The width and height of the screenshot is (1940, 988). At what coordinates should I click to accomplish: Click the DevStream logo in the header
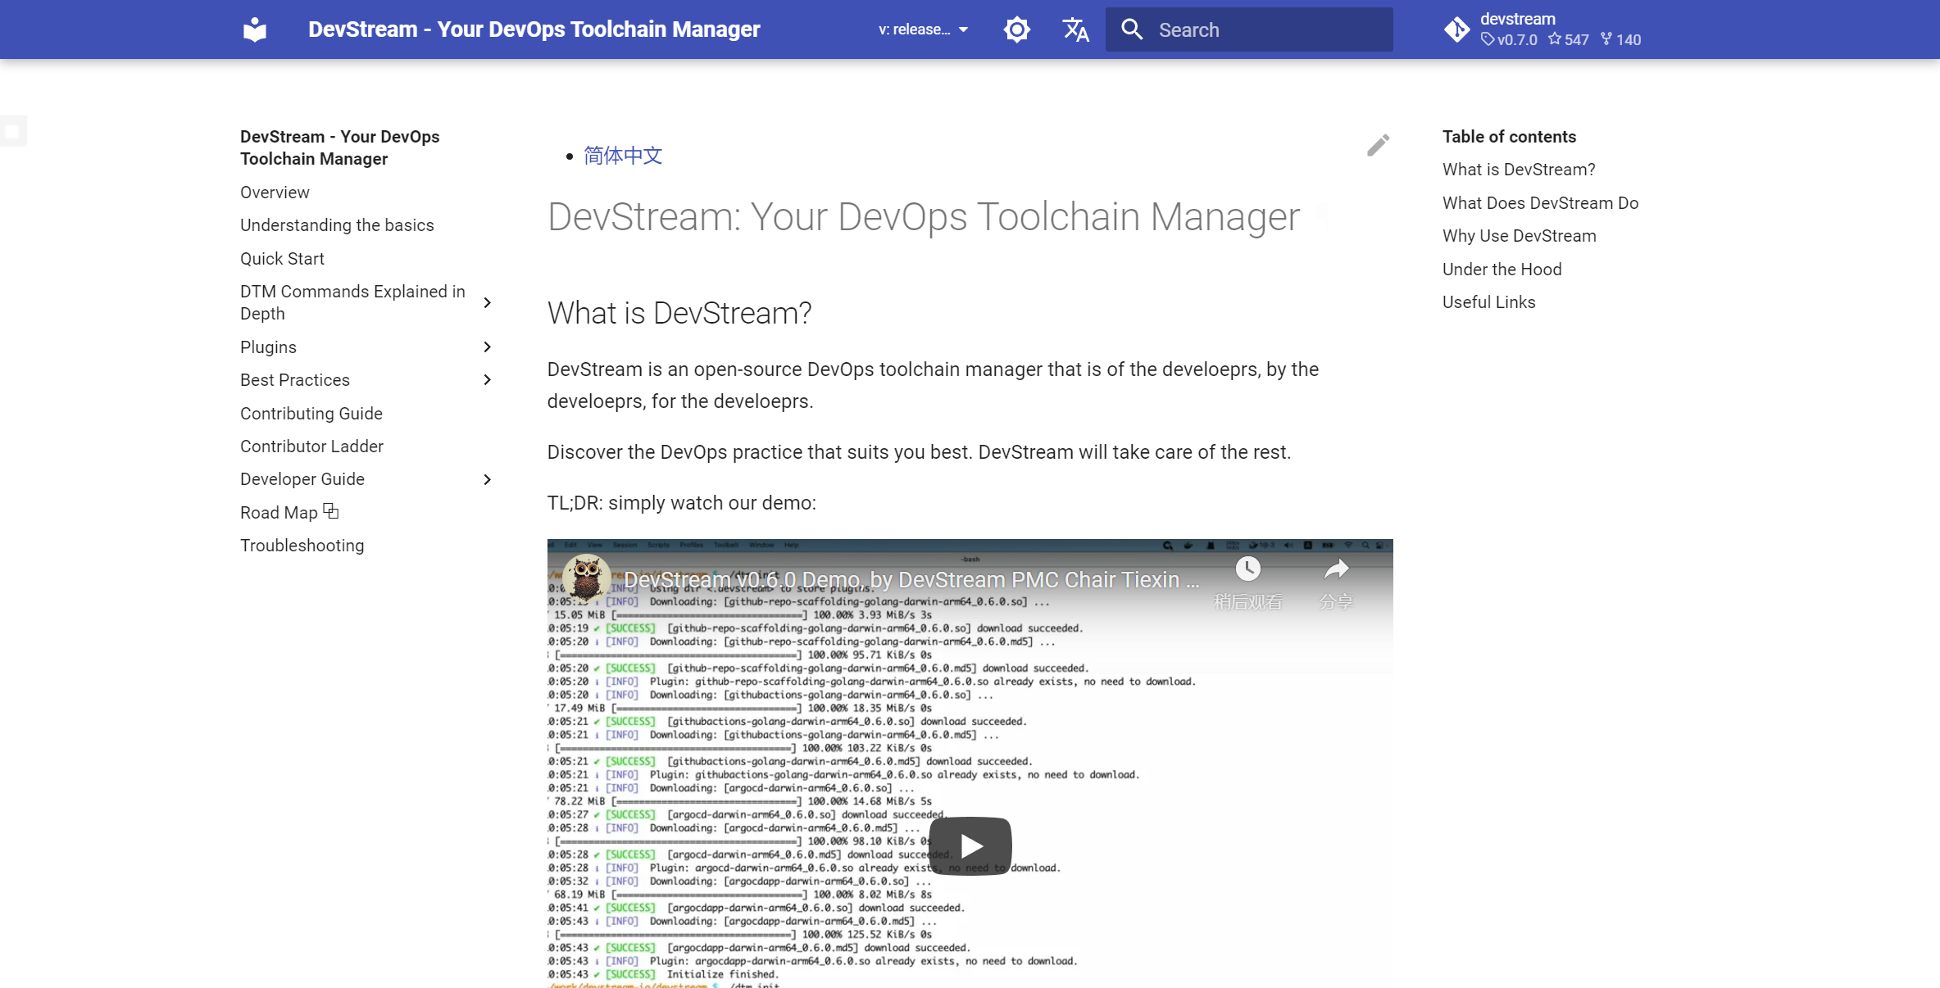click(x=254, y=29)
